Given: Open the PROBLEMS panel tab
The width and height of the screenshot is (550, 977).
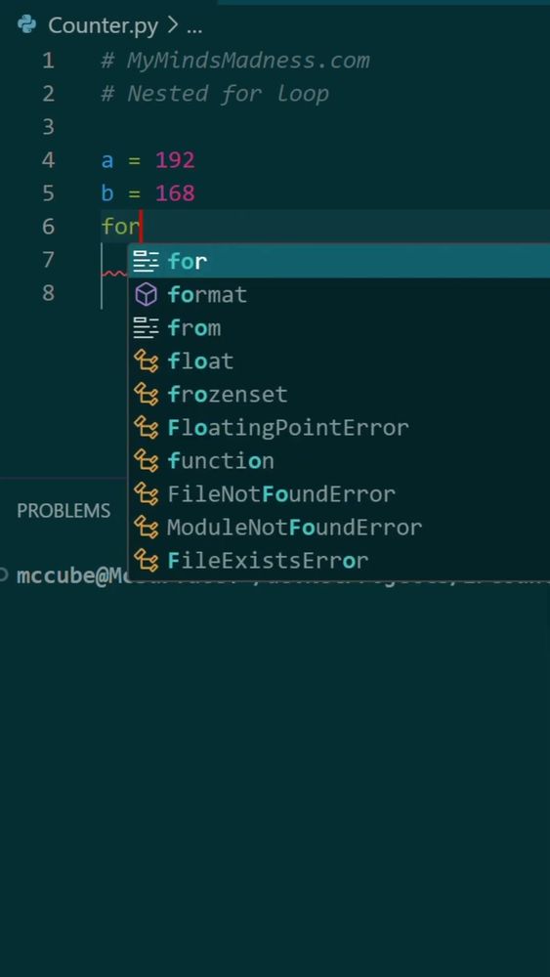Looking at the screenshot, I should 63,511.
